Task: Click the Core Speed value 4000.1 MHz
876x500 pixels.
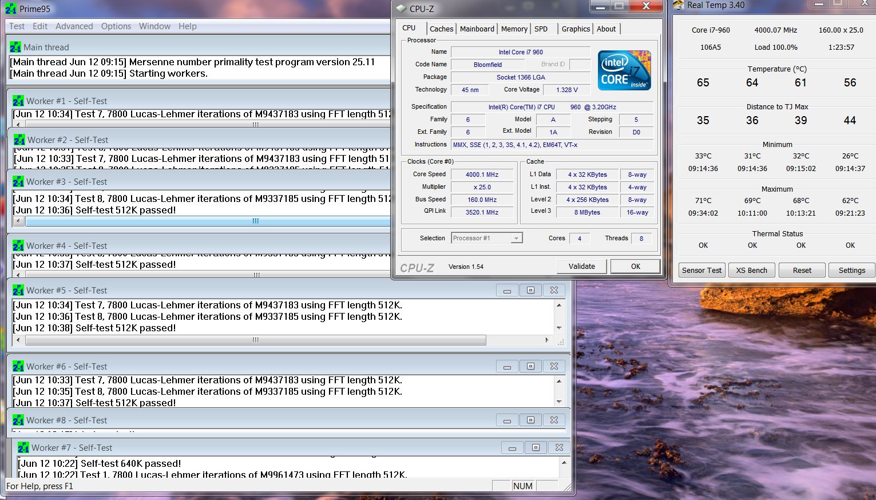Action: [482, 174]
